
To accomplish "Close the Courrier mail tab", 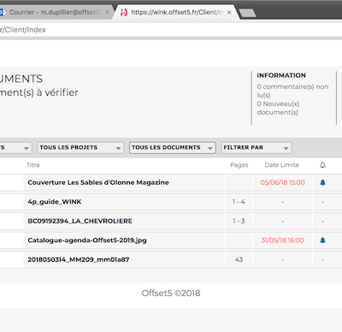I will point(107,13).
